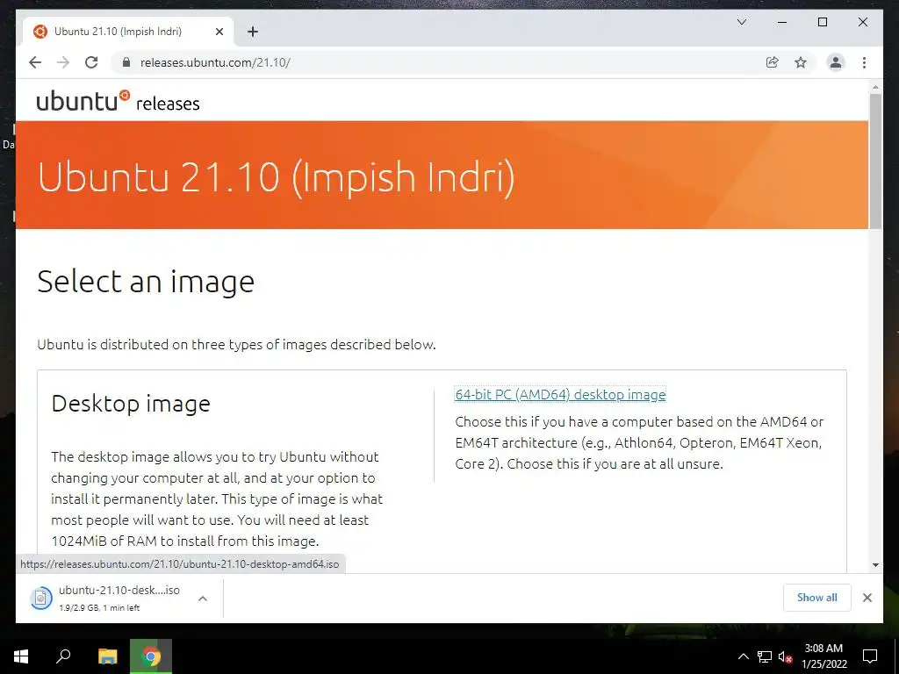Click the vertical scrollbar thumb
The image size is (899, 674).
coord(875,161)
